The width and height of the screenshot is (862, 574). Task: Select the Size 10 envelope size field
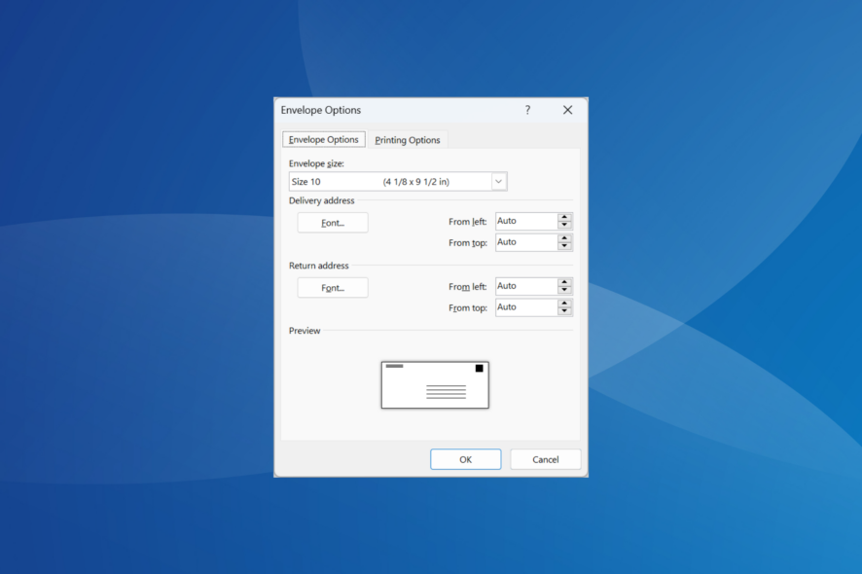(398, 181)
